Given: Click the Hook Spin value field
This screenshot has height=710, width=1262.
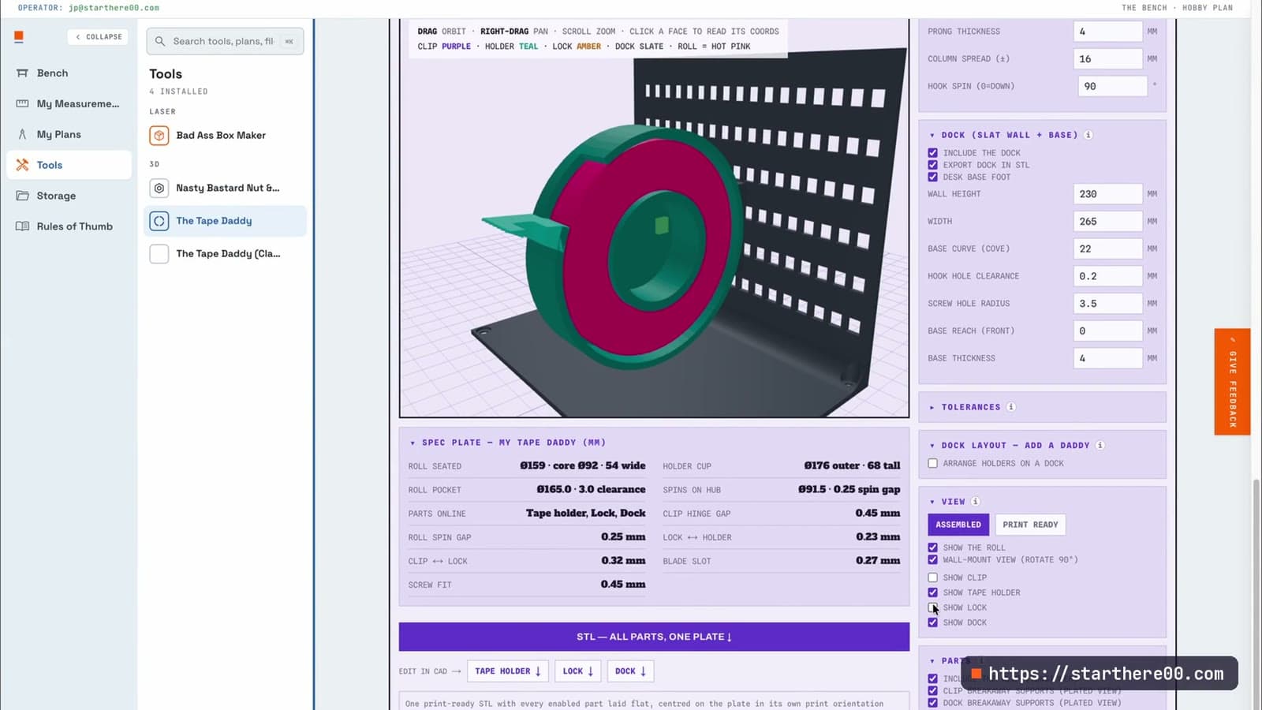Looking at the screenshot, I should point(1112,86).
